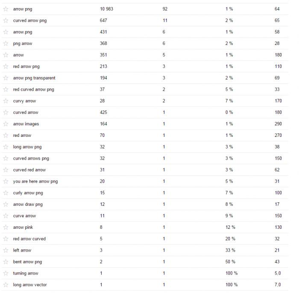Select the "red arrow" query text

pos(22,135)
